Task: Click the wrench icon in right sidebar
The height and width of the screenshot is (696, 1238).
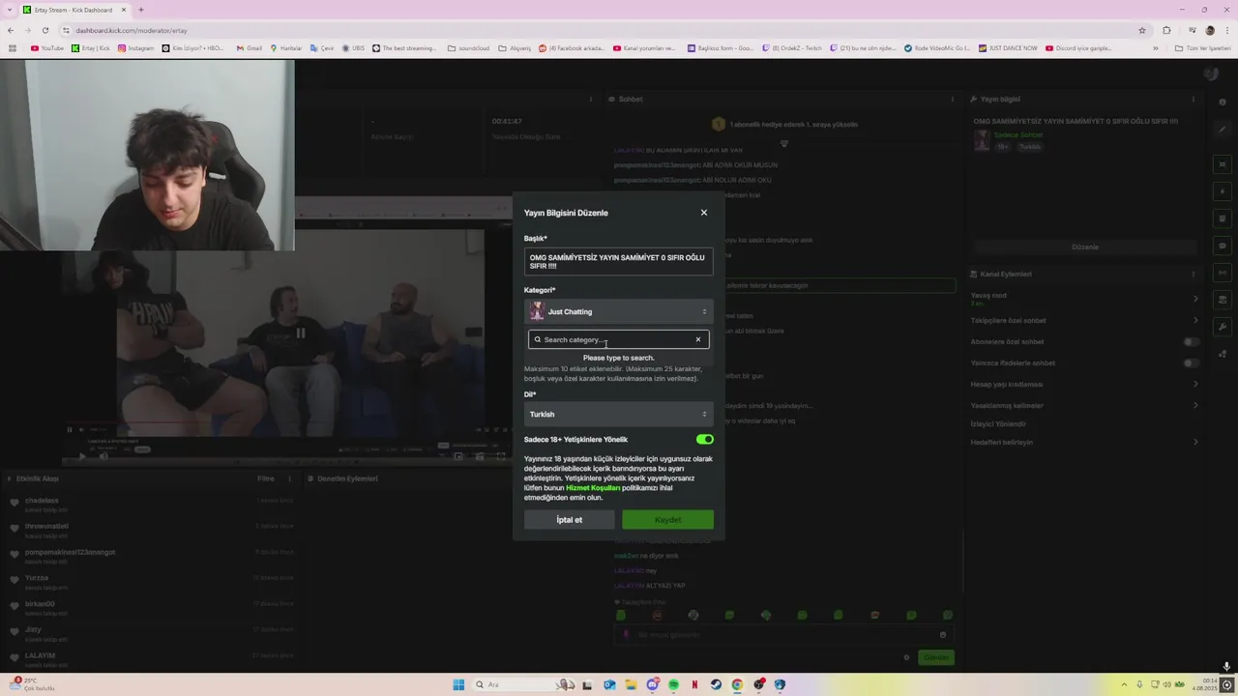Action: (1223, 327)
